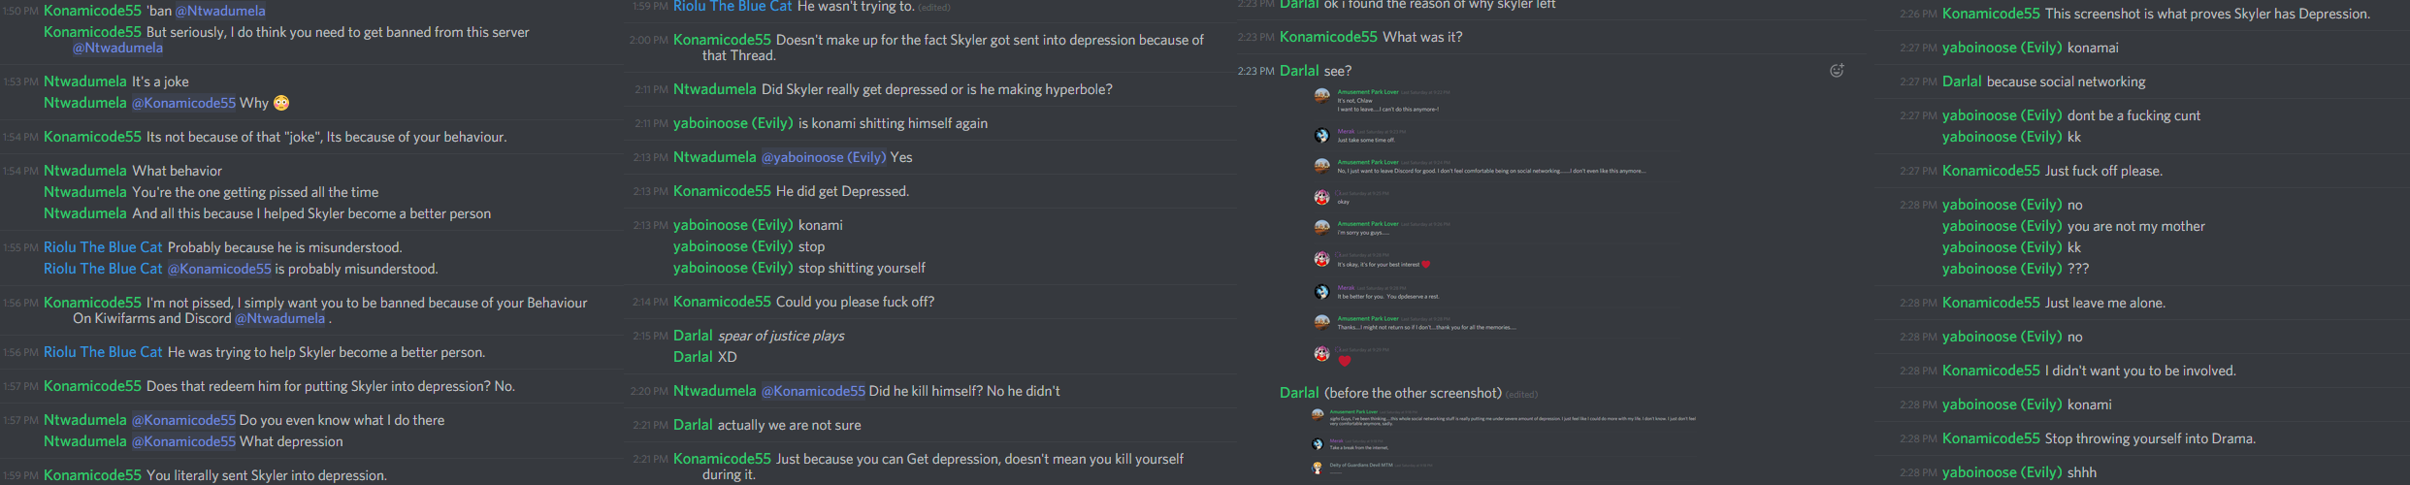The image size is (2410, 485).
Task: Click the @Konamicode55 mention in "is probably misunderstood"
Action: (x=219, y=269)
